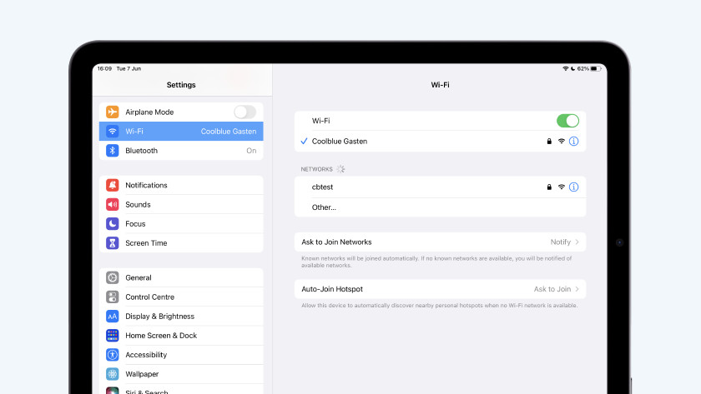
Task: Tap battery indicator in status bar
Action: (595, 68)
